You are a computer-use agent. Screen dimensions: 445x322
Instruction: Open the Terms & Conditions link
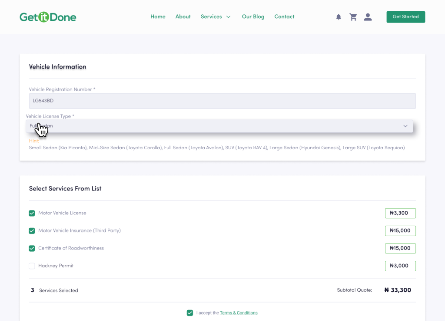coord(239,313)
